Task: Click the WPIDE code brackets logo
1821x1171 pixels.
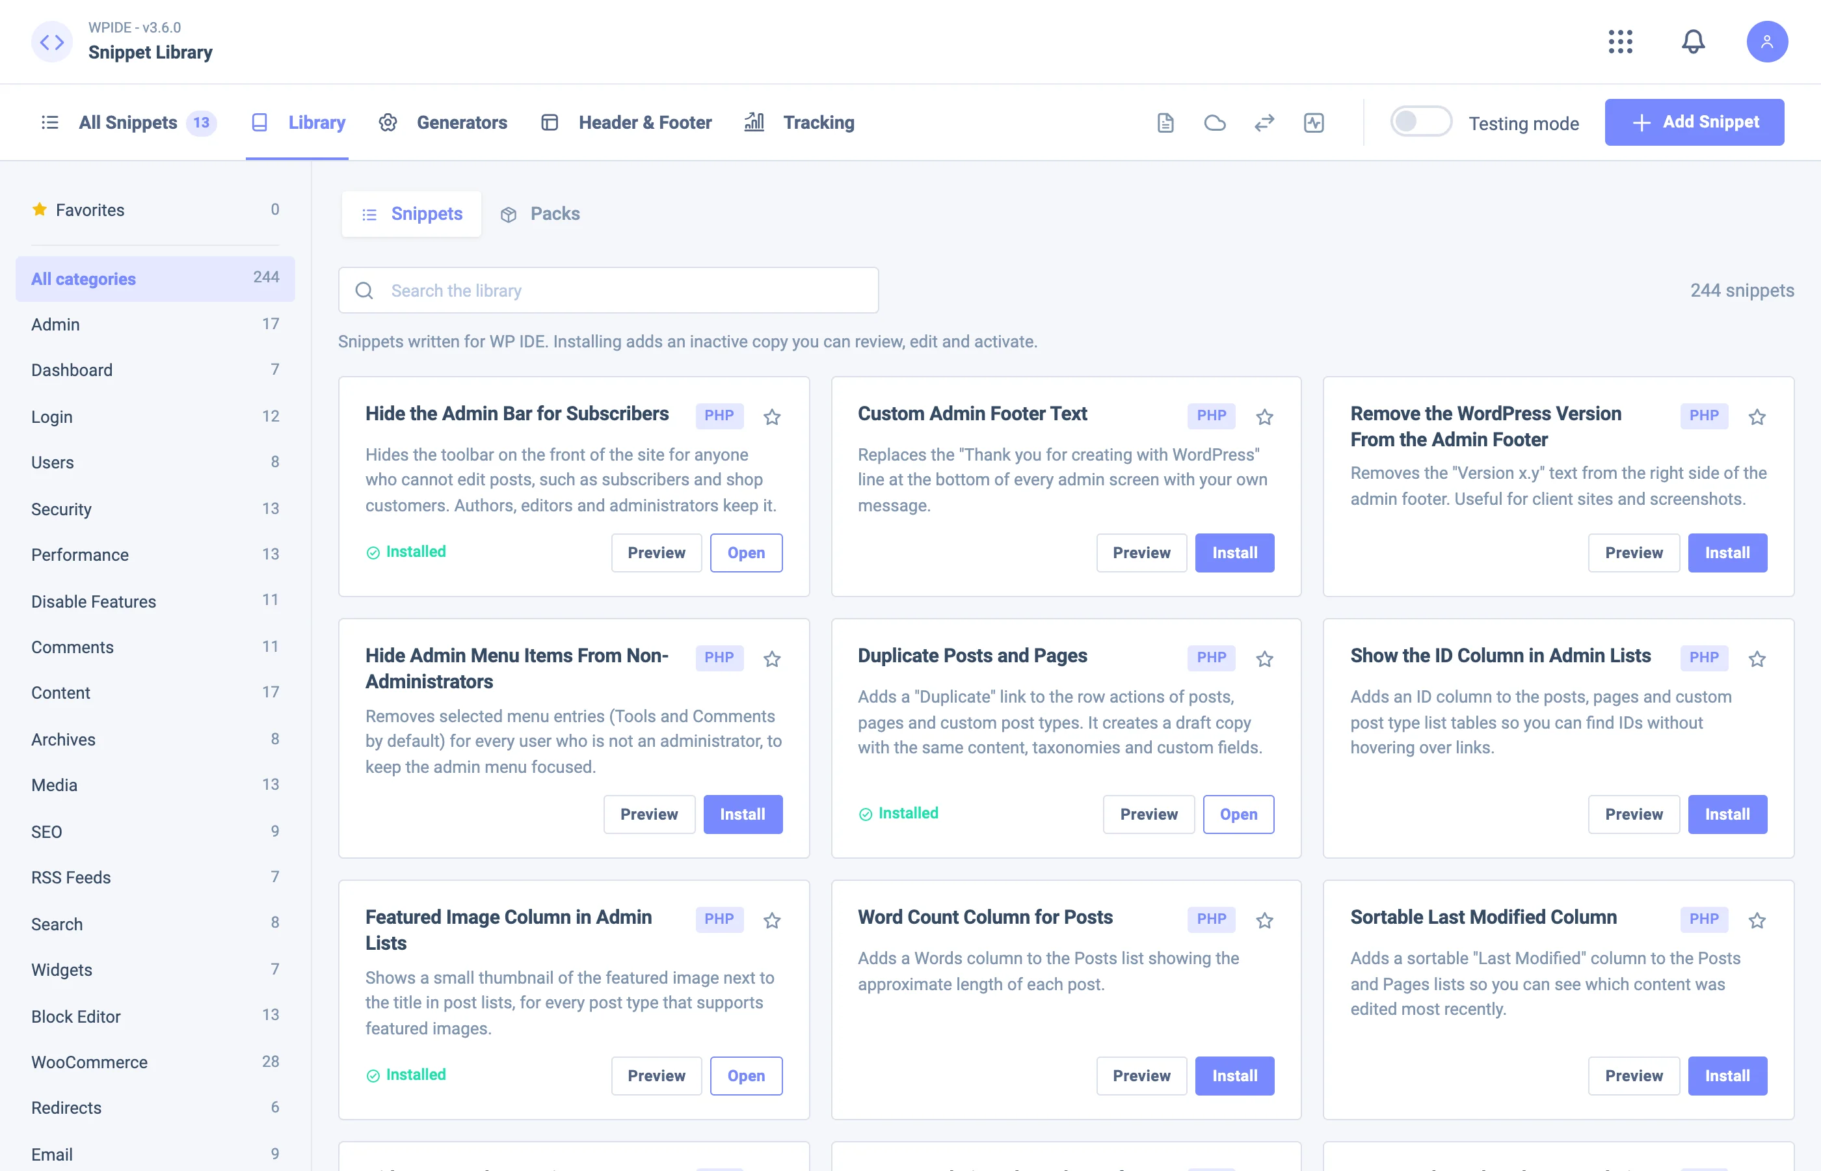Action: [x=51, y=42]
